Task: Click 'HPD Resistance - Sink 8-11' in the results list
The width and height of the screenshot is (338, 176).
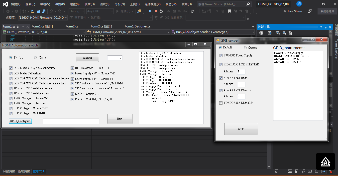Action: coord(157,83)
